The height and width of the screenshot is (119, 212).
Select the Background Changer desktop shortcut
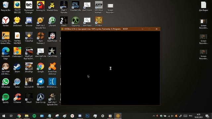[x=29, y=7]
